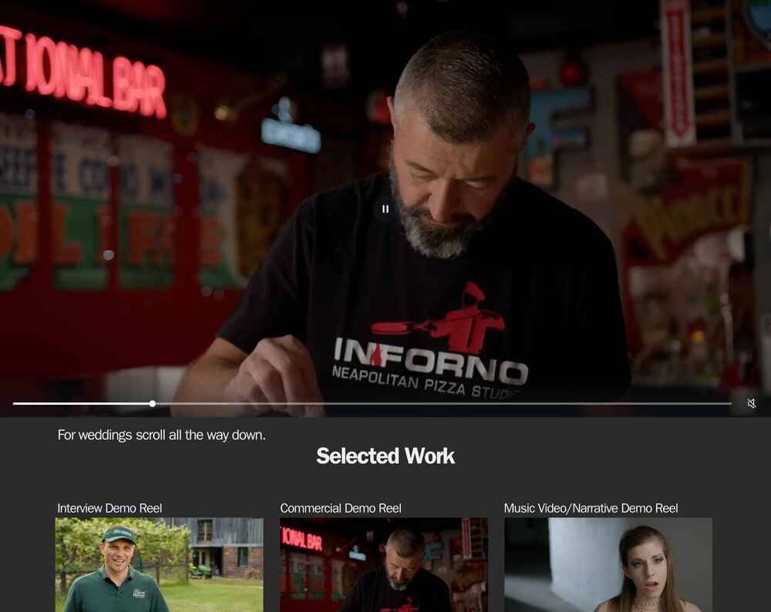This screenshot has width=771, height=612.
Task: Click the 'Interview Demo Reel' label
Action: [109, 508]
